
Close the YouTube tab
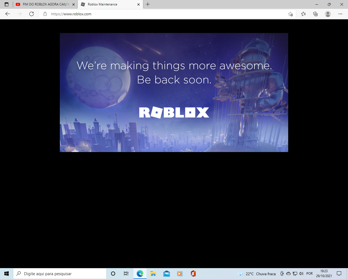tap(73, 4)
